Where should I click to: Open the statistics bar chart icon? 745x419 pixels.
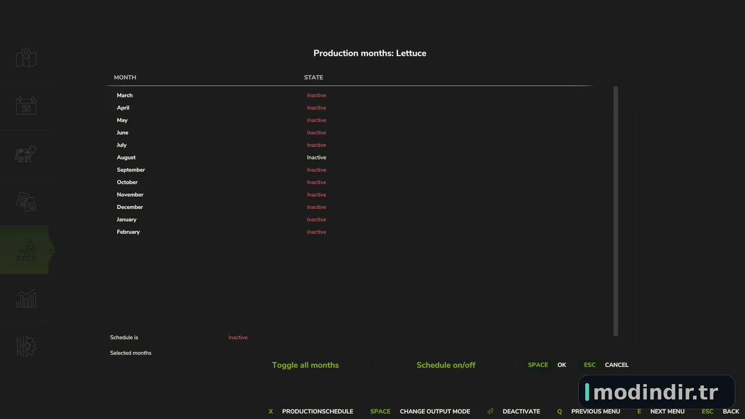[x=26, y=298]
